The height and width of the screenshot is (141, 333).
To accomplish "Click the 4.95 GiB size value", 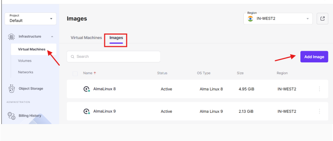I will click(x=246, y=89).
